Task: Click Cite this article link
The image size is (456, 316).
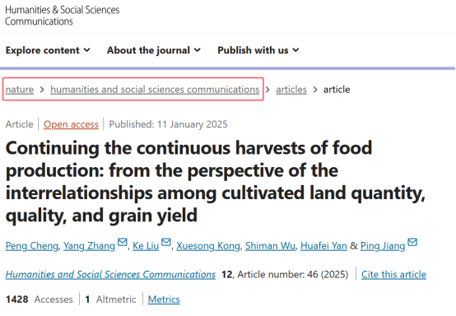Action: 393,274
